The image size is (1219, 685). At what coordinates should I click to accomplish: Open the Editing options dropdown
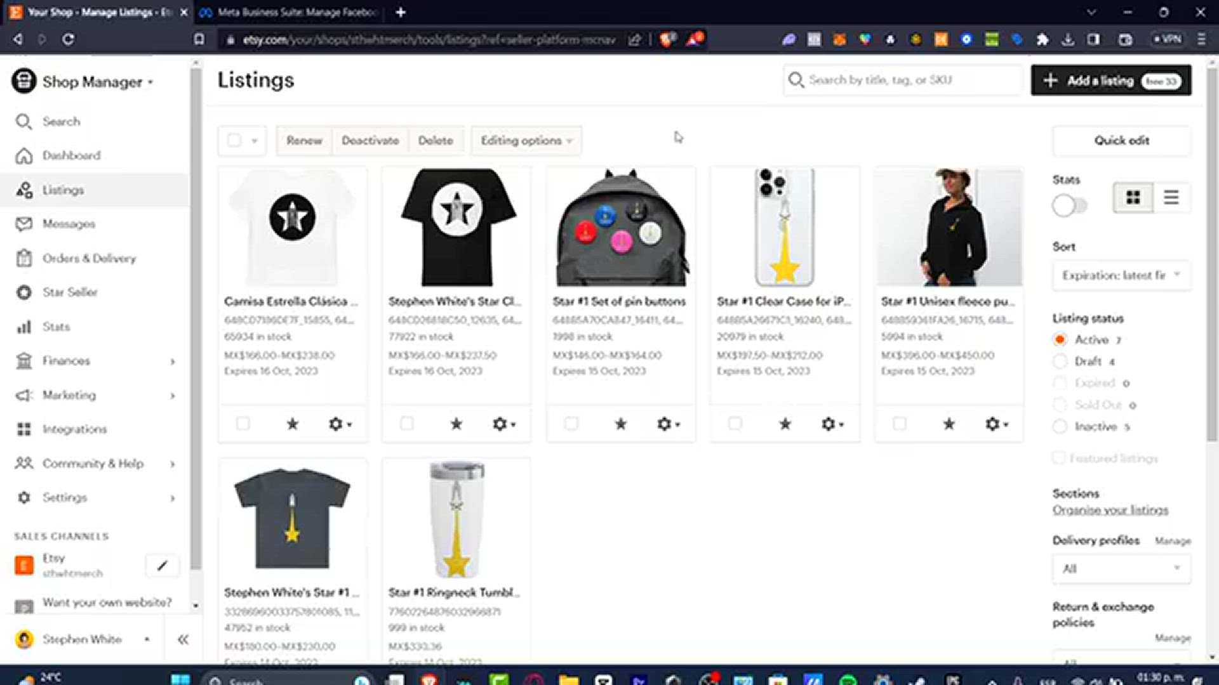pos(526,140)
